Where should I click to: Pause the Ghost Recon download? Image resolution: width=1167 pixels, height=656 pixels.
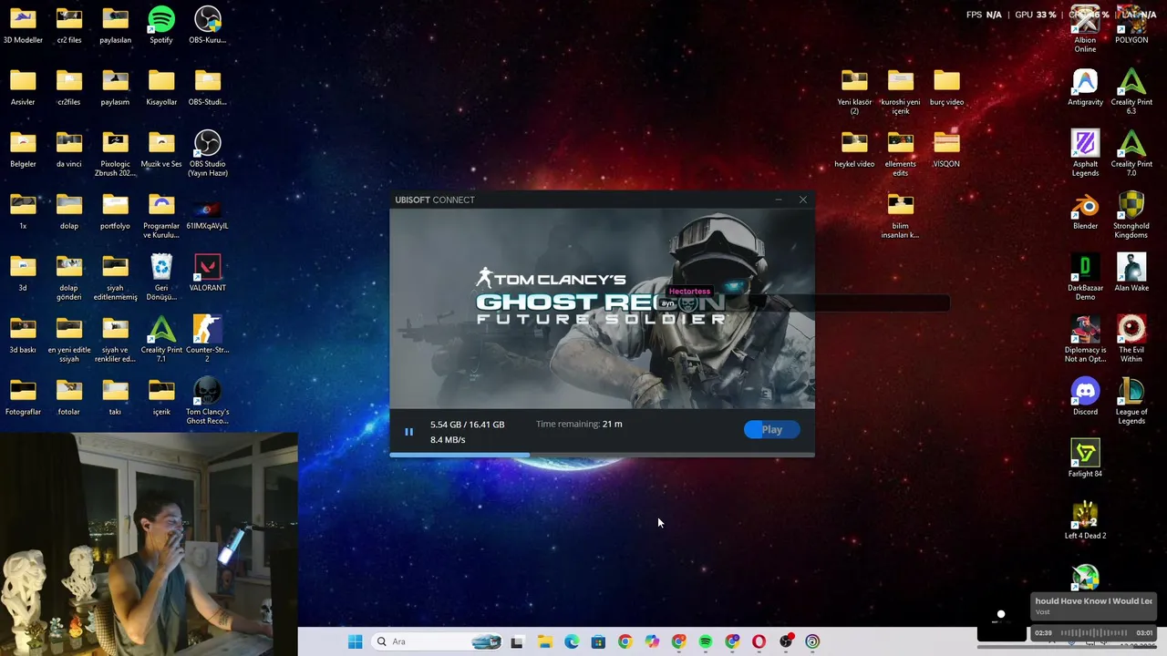[x=408, y=432]
